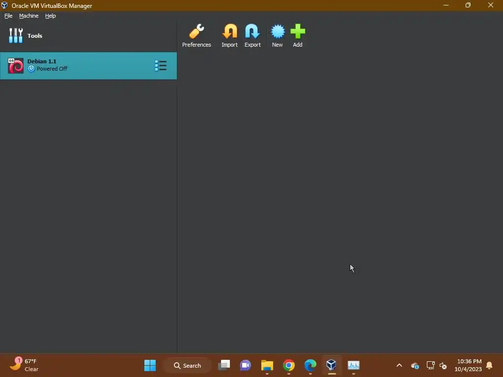
Task: Select the Tools item in sidebar
Action: [x=88, y=35]
